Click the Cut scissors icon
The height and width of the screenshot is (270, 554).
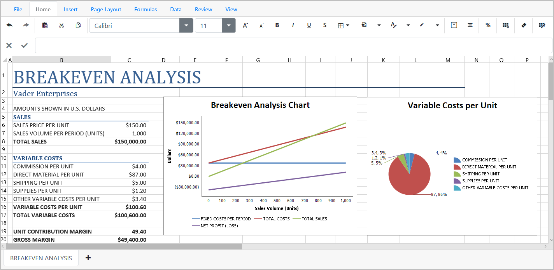pyautogui.click(x=61, y=26)
